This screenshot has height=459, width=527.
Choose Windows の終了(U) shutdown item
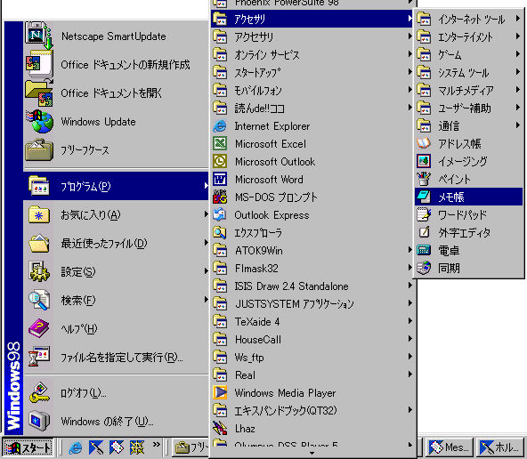click(116, 421)
